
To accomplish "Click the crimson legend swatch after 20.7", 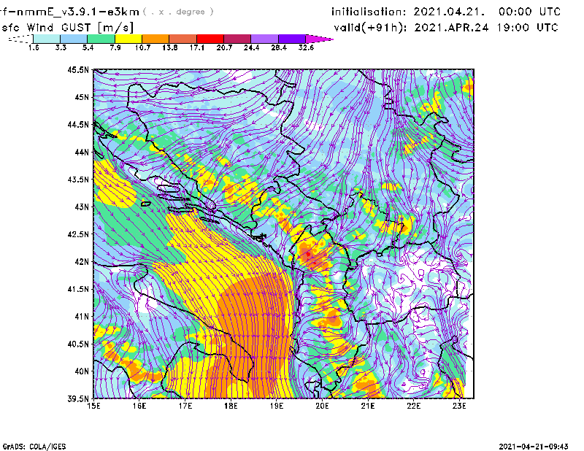I will point(237,39).
